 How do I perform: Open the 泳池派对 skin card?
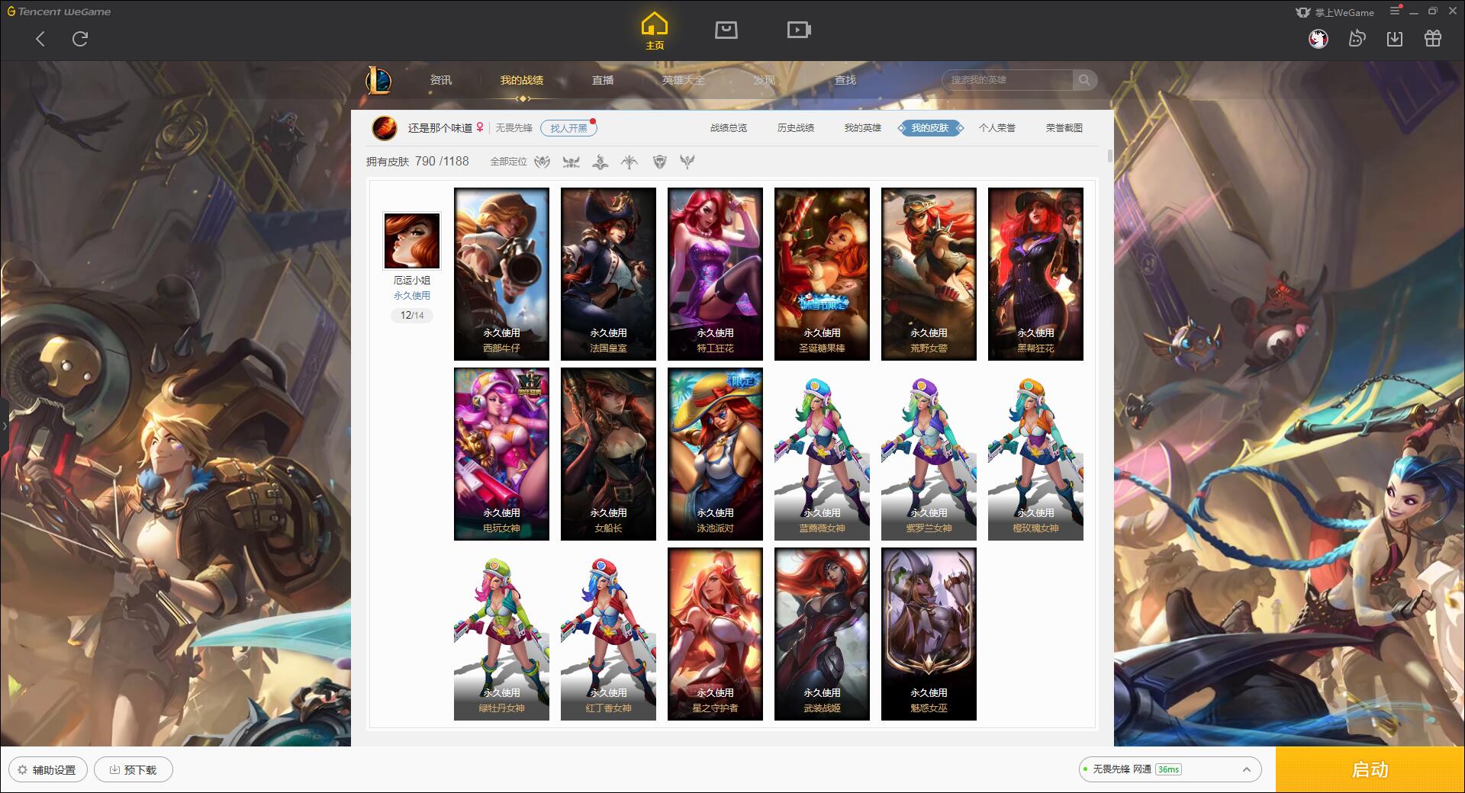715,454
